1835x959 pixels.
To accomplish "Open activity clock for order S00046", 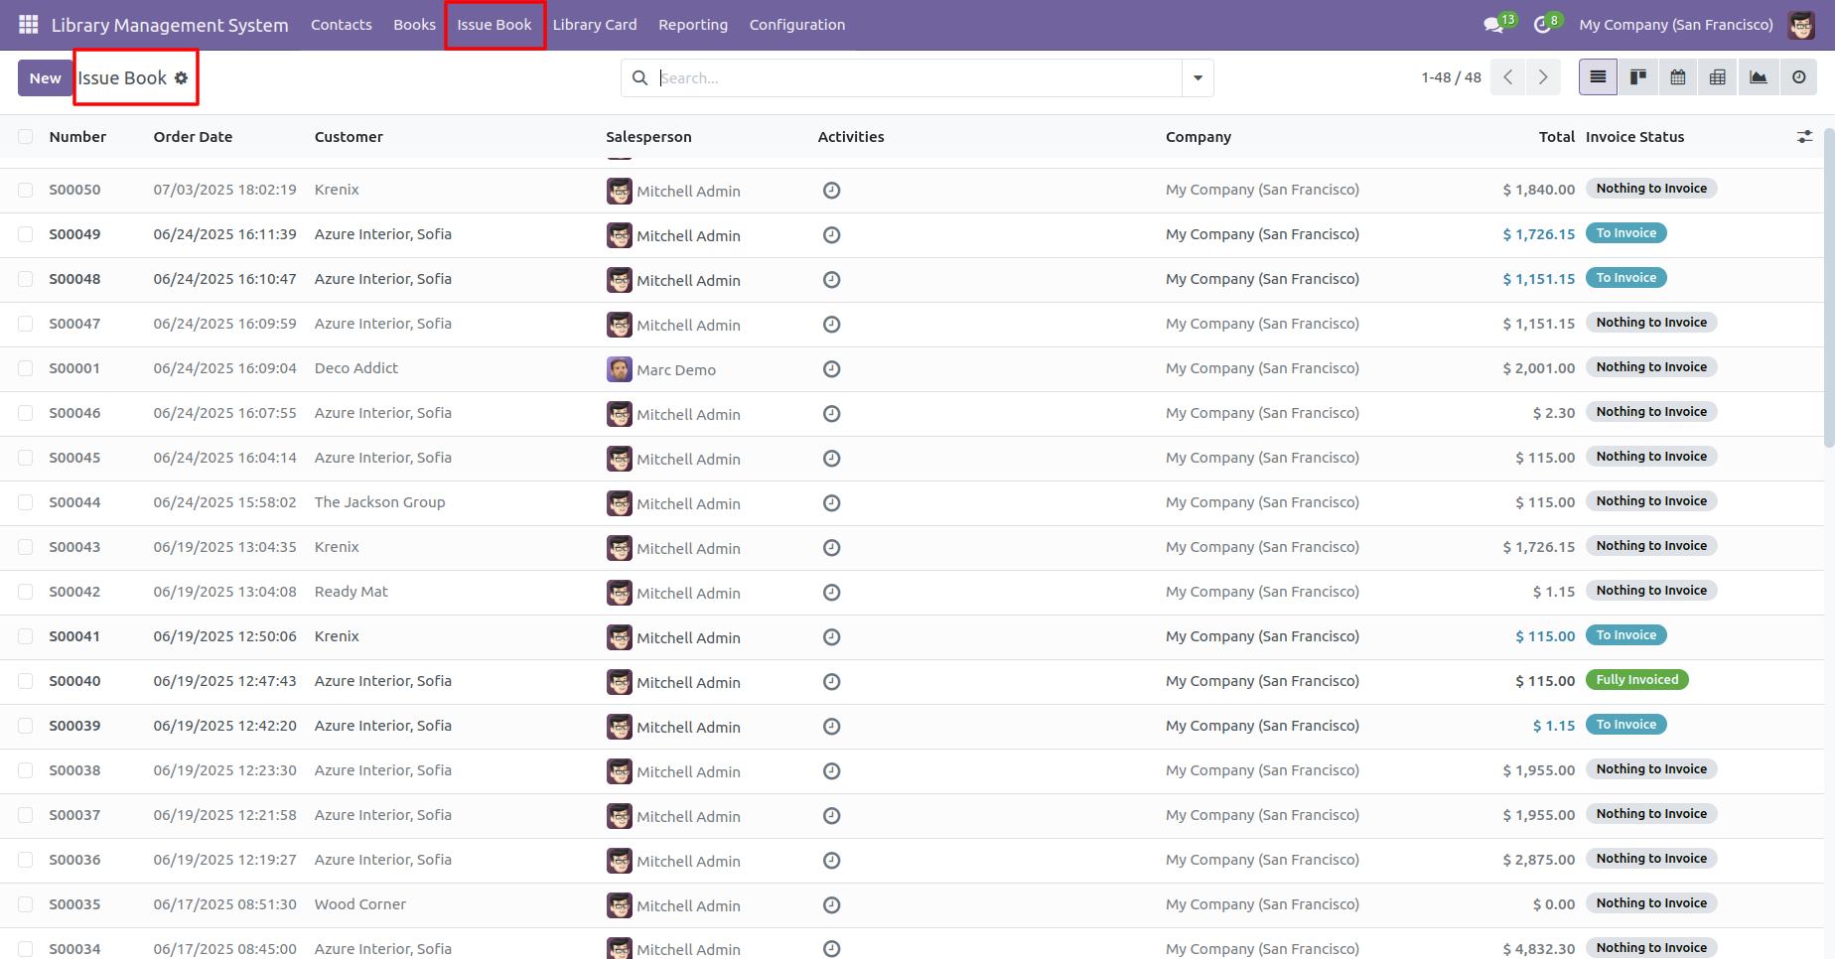I will coord(832,414).
